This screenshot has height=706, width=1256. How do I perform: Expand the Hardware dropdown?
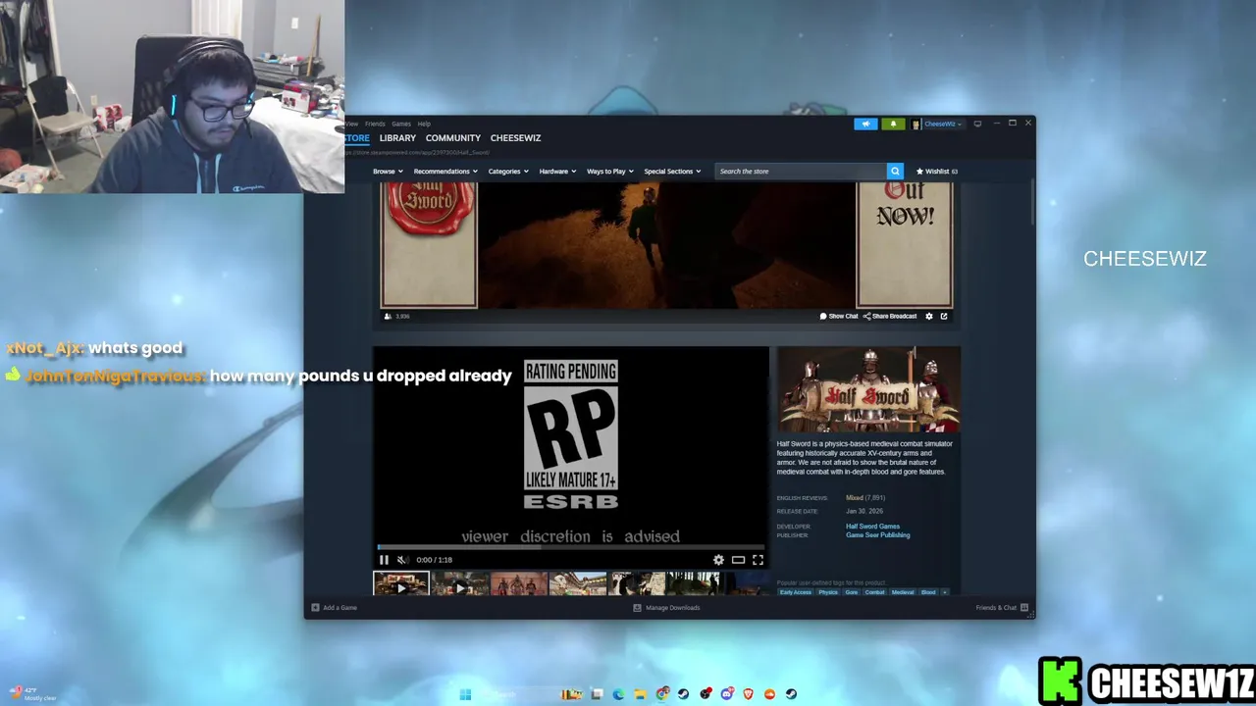point(557,171)
